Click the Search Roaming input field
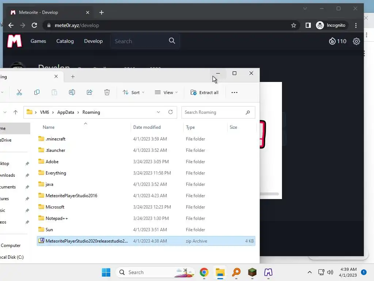 [218, 112]
